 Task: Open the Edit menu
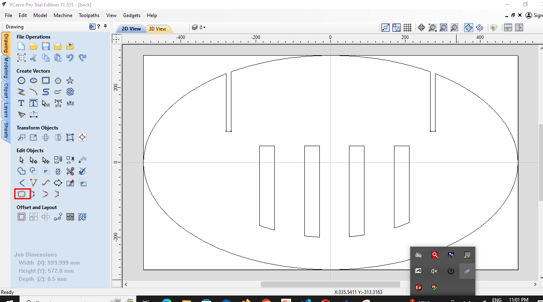23,15
